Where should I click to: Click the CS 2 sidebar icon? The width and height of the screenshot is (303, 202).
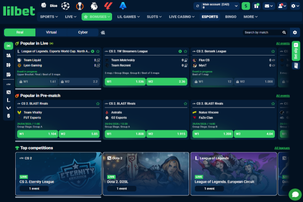[x=9, y=84]
